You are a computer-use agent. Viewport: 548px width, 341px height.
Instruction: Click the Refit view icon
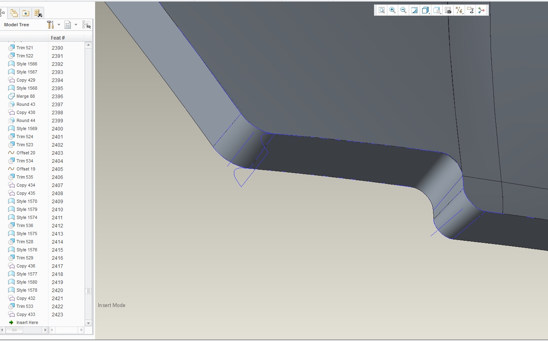point(381,11)
